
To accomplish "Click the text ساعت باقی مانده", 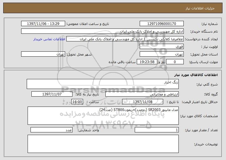I will [122, 62].
